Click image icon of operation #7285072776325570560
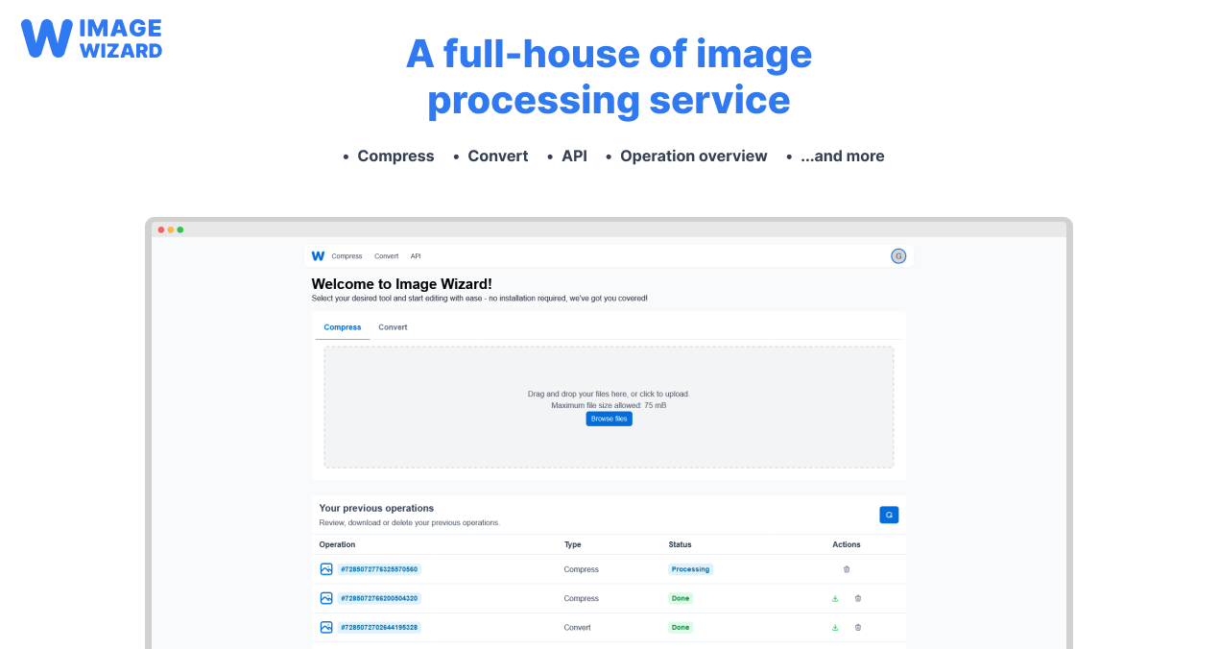This screenshot has width=1219, height=649. 326,569
